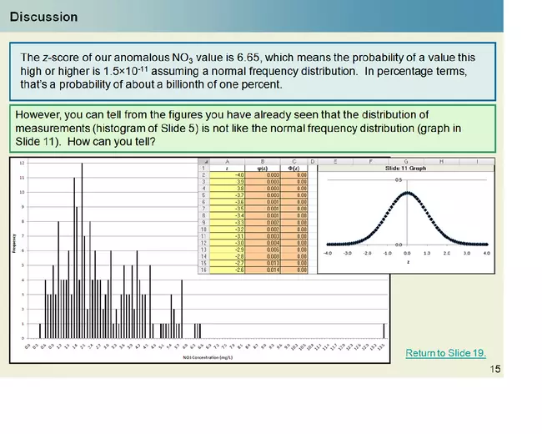The image size is (542, 434).
Task: Click the isolated outlier bar at histogram's right
Action: [384, 331]
